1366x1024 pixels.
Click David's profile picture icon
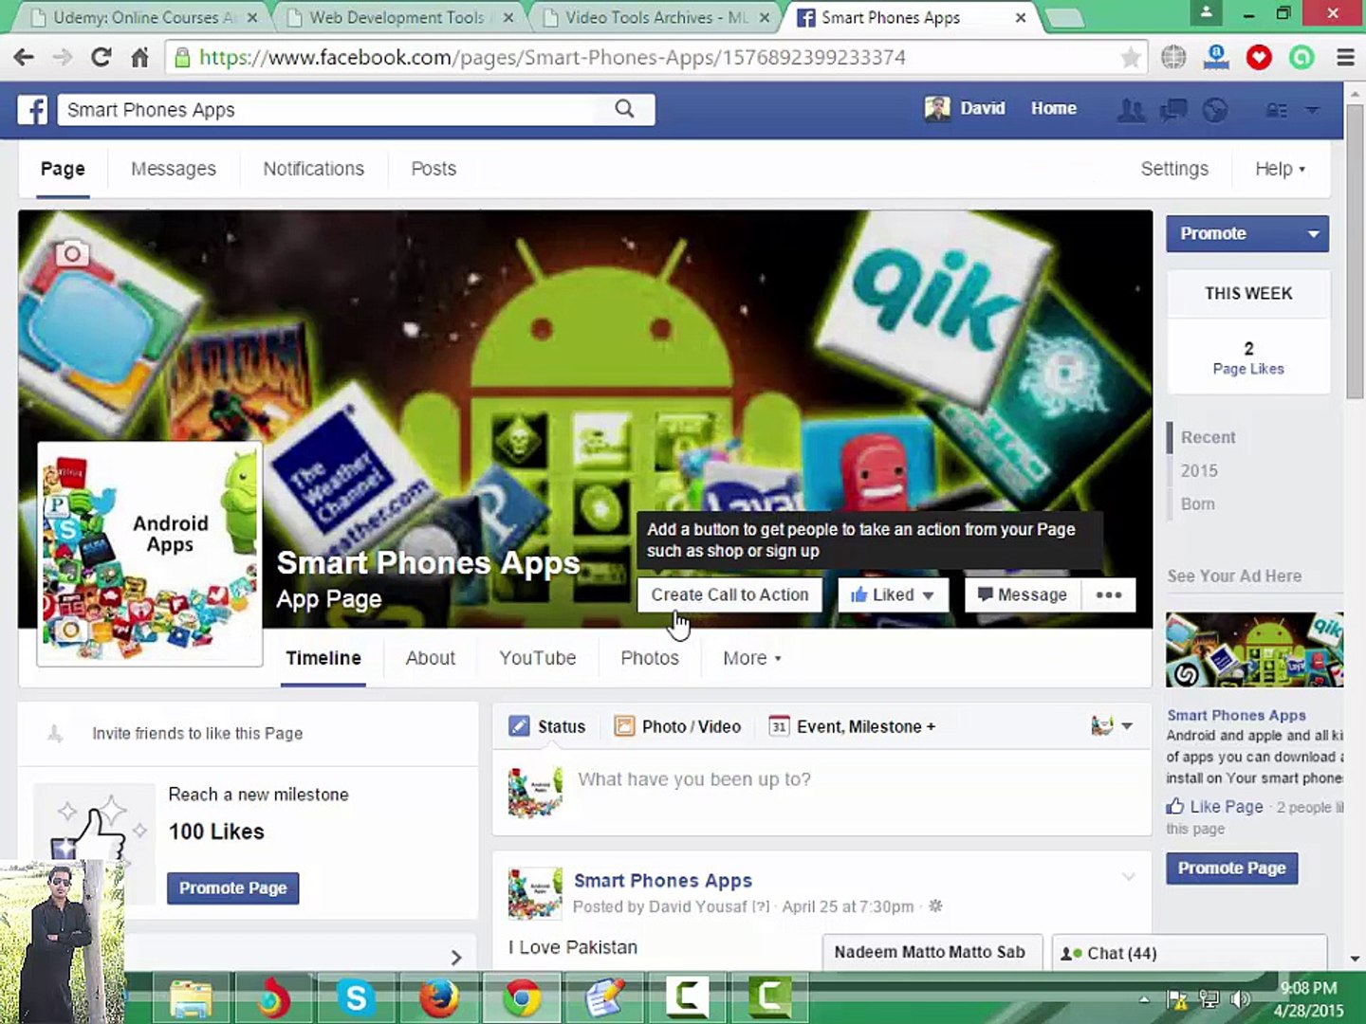click(x=937, y=109)
